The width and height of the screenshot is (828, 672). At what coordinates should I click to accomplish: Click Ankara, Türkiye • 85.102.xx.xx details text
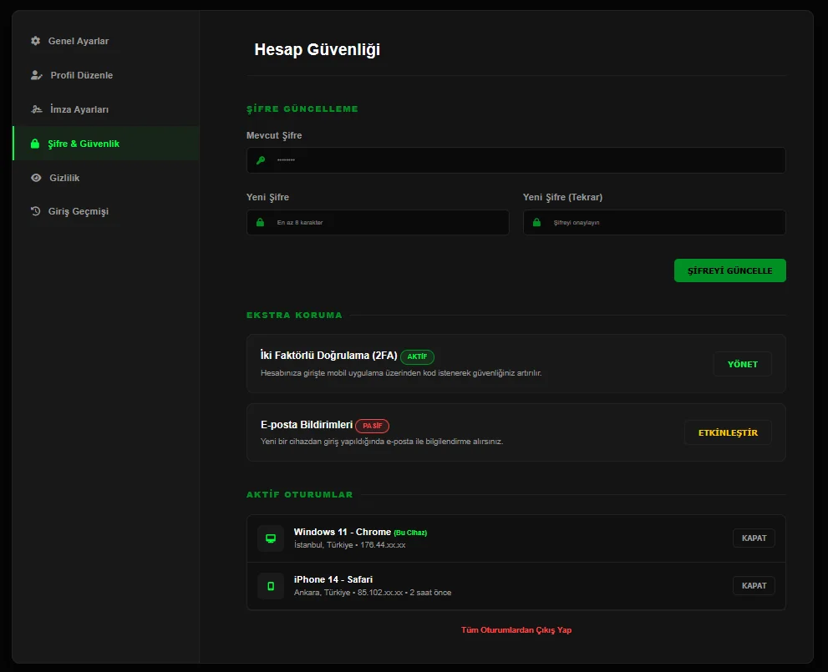373,593
